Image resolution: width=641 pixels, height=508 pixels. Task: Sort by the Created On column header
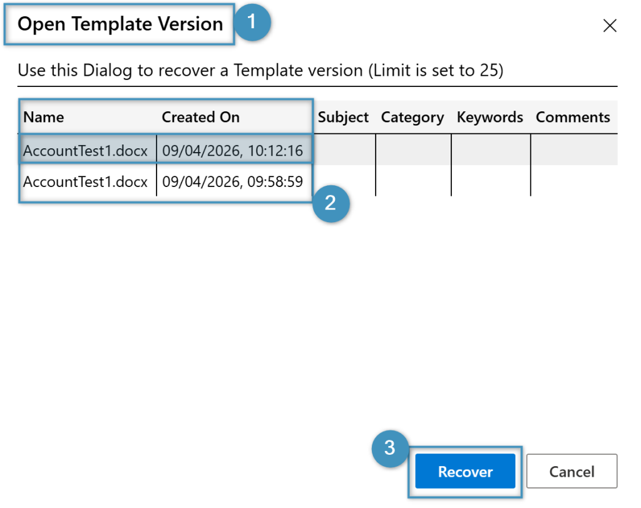pyautogui.click(x=200, y=117)
